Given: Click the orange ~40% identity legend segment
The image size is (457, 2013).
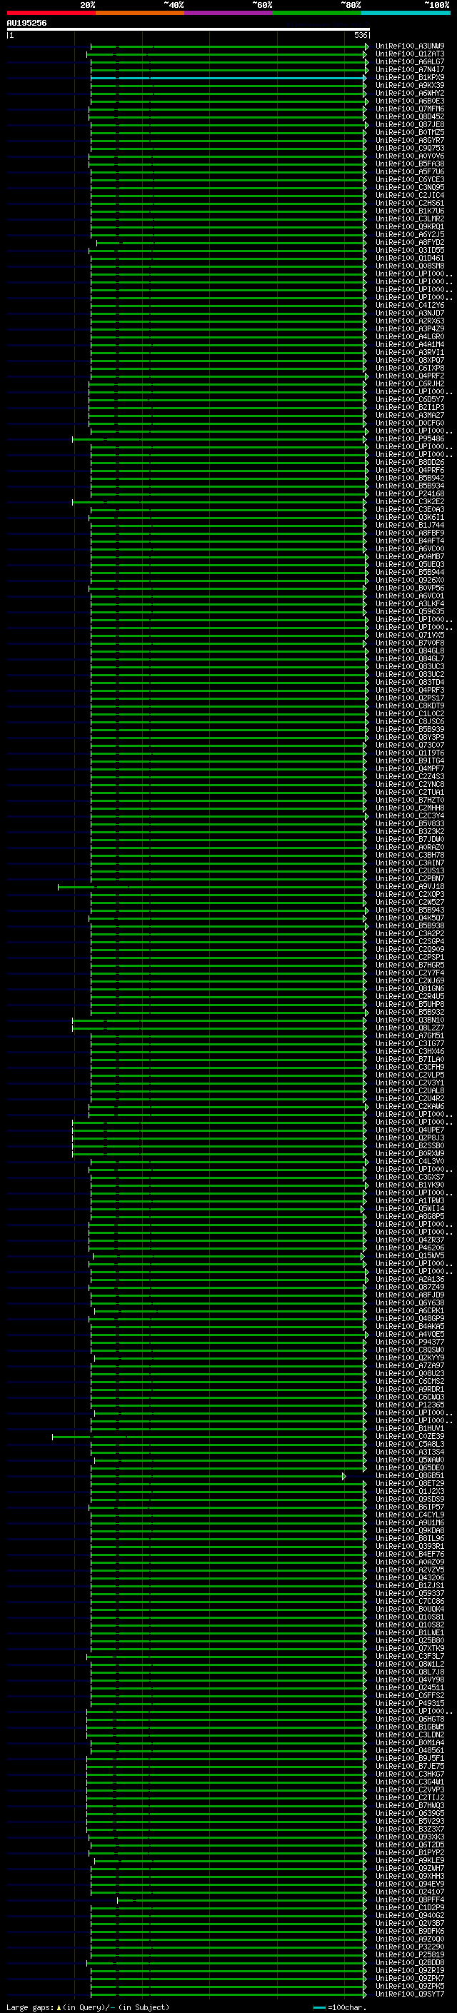Looking at the screenshot, I should pyautogui.click(x=140, y=13).
